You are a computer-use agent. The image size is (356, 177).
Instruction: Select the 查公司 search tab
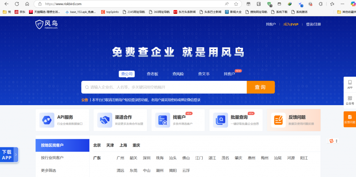(x=127, y=74)
